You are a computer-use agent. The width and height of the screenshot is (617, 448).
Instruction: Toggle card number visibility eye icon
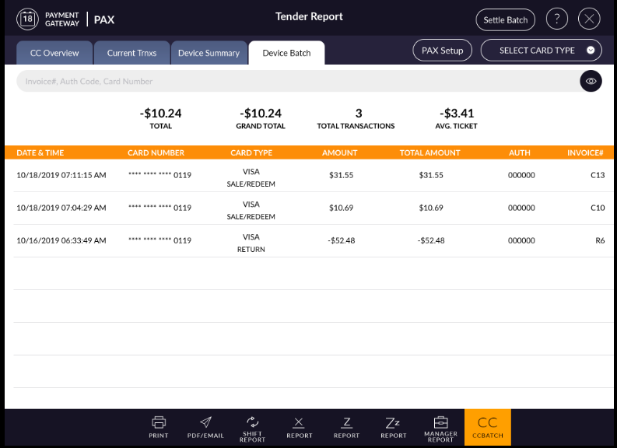(x=591, y=81)
